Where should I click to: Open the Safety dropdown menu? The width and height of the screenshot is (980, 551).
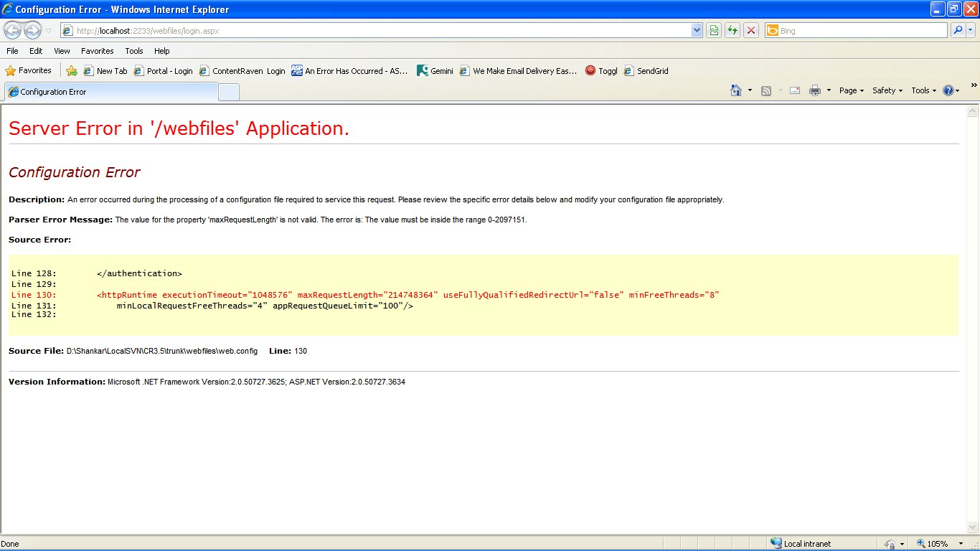pyautogui.click(x=887, y=90)
